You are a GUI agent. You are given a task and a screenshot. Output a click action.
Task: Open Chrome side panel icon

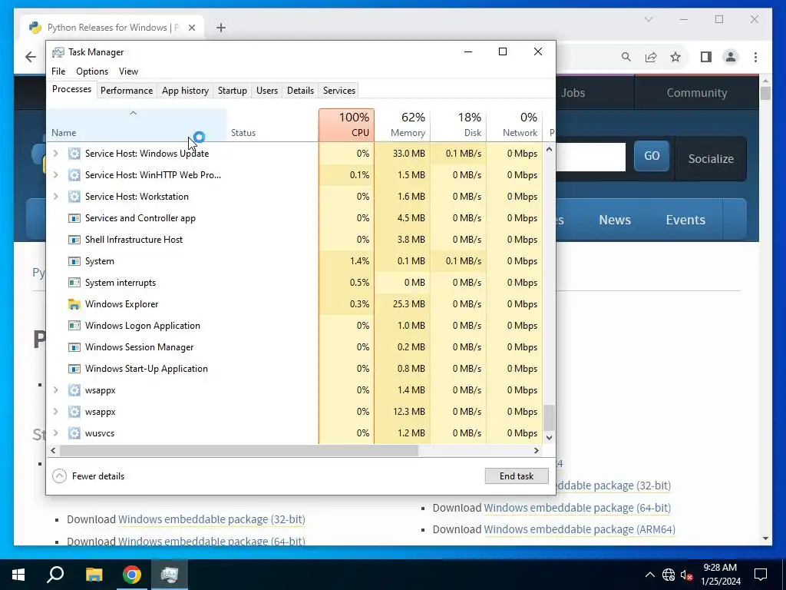pos(706,57)
